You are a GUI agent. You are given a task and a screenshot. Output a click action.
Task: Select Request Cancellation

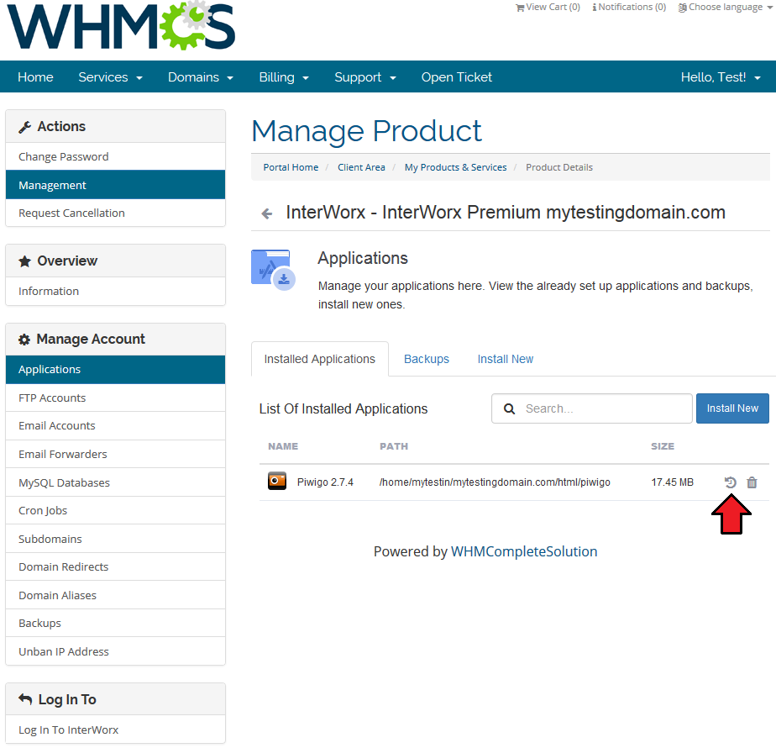pos(115,213)
